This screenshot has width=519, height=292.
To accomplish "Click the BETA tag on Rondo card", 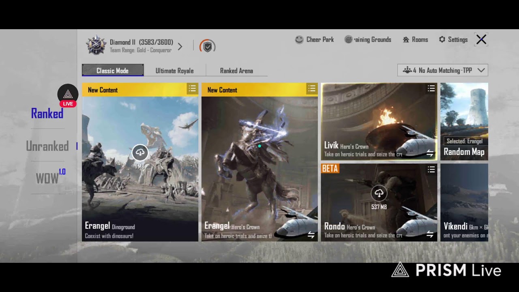I will click(x=330, y=169).
